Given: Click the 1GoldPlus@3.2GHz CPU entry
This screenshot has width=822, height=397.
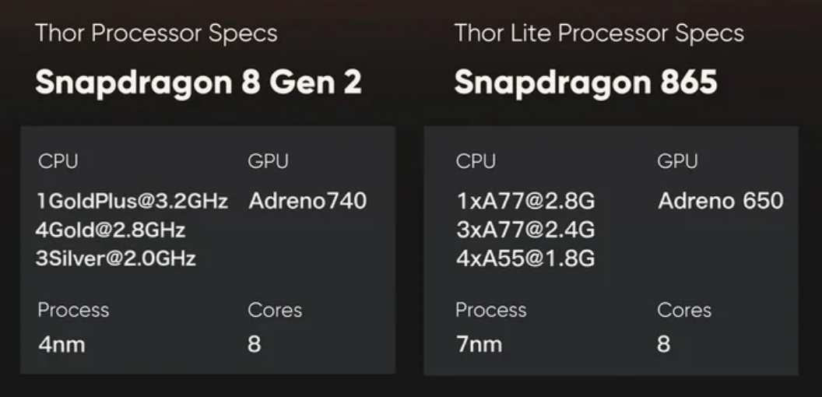Looking at the screenshot, I should (x=132, y=202).
